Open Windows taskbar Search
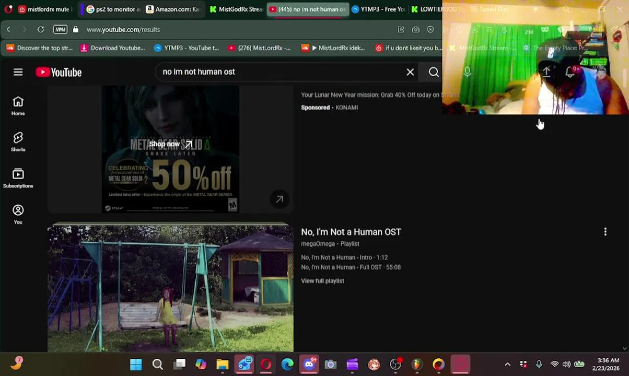This screenshot has width=629, height=376. pyautogui.click(x=157, y=365)
